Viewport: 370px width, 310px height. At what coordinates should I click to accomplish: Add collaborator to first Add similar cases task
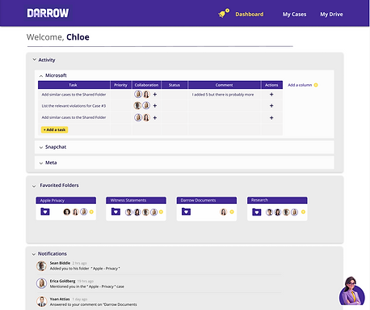click(x=155, y=95)
